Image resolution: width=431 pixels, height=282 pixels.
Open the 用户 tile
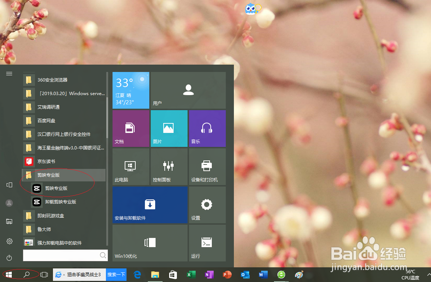[x=188, y=90]
